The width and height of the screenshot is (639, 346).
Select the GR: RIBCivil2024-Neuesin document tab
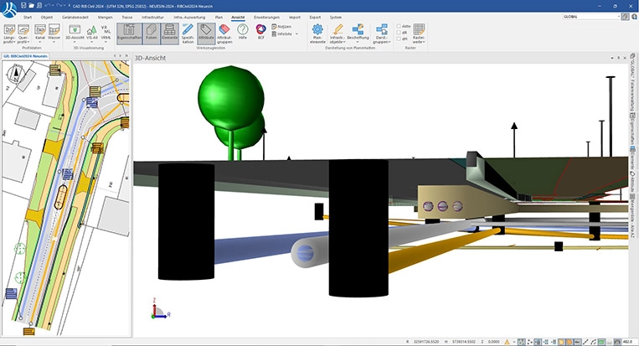[26, 56]
